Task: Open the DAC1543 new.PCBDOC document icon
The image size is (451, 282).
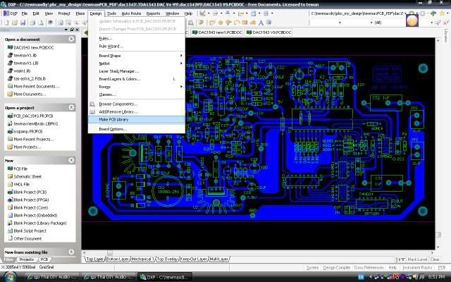Action: point(8,47)
